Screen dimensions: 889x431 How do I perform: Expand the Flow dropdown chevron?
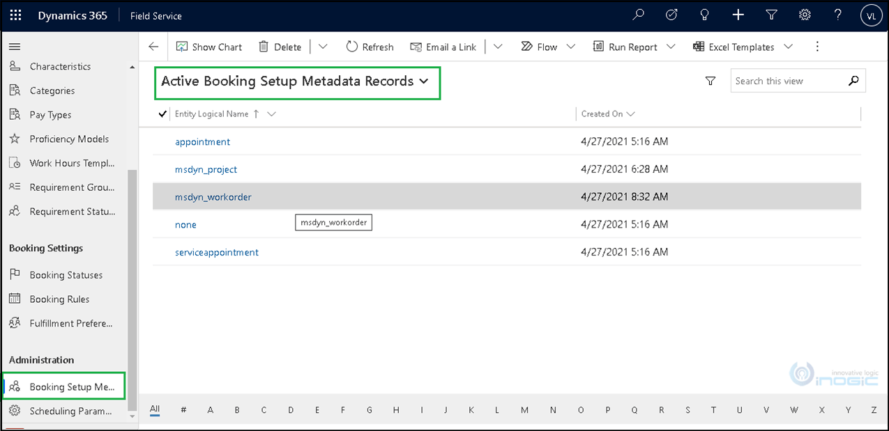(x=571, y=47)
